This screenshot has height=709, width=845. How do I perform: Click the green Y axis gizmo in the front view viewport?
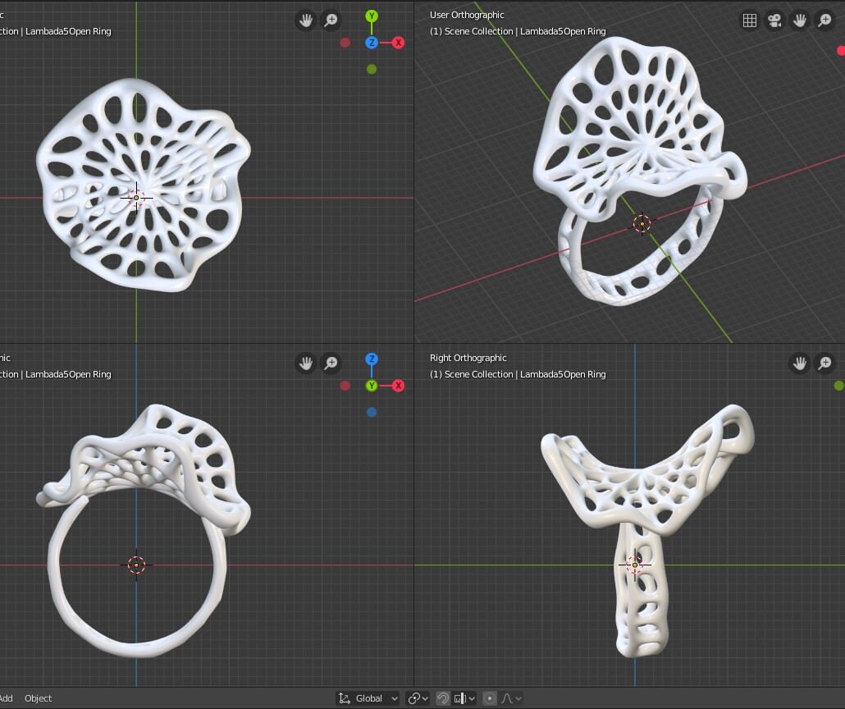[372, 386]
